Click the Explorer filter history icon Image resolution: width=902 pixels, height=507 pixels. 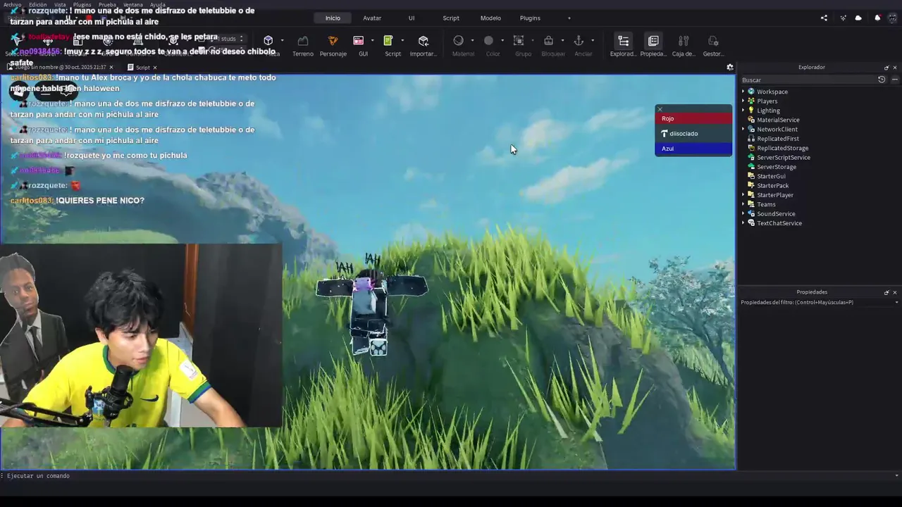point(882,80)
